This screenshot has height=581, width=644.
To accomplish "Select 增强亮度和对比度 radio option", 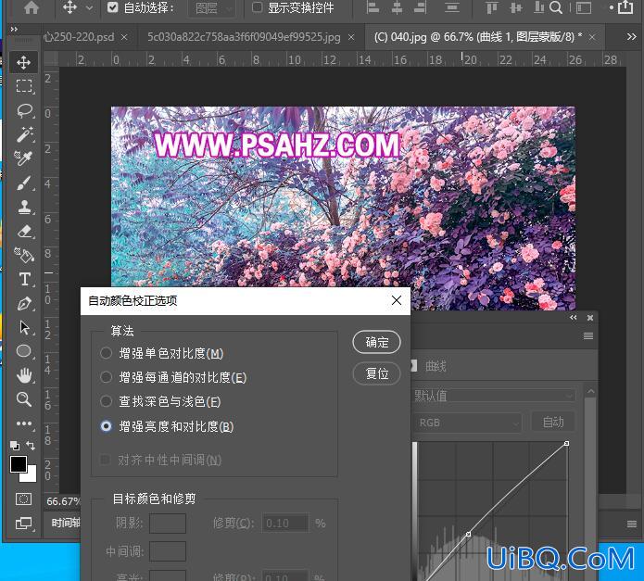I will 106,426.
